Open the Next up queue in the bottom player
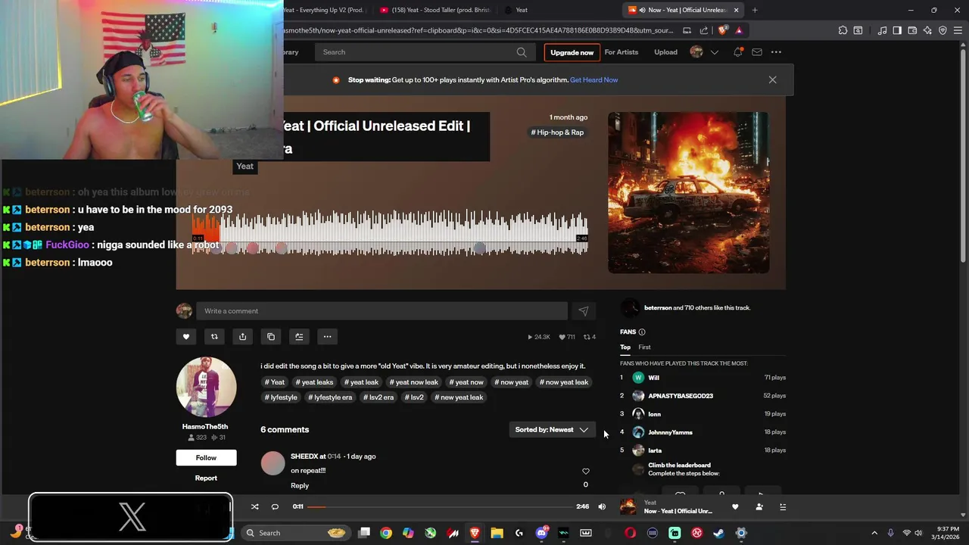This screenshot has height=545, width=969. coord(783,507)
